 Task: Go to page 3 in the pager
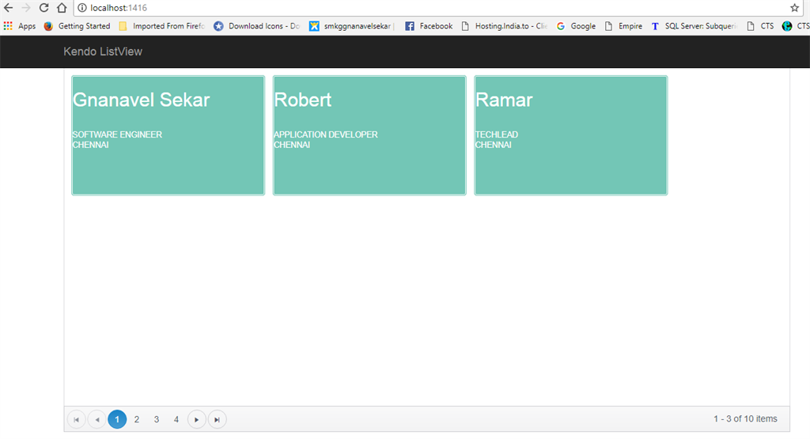click(x=157, y=419)
